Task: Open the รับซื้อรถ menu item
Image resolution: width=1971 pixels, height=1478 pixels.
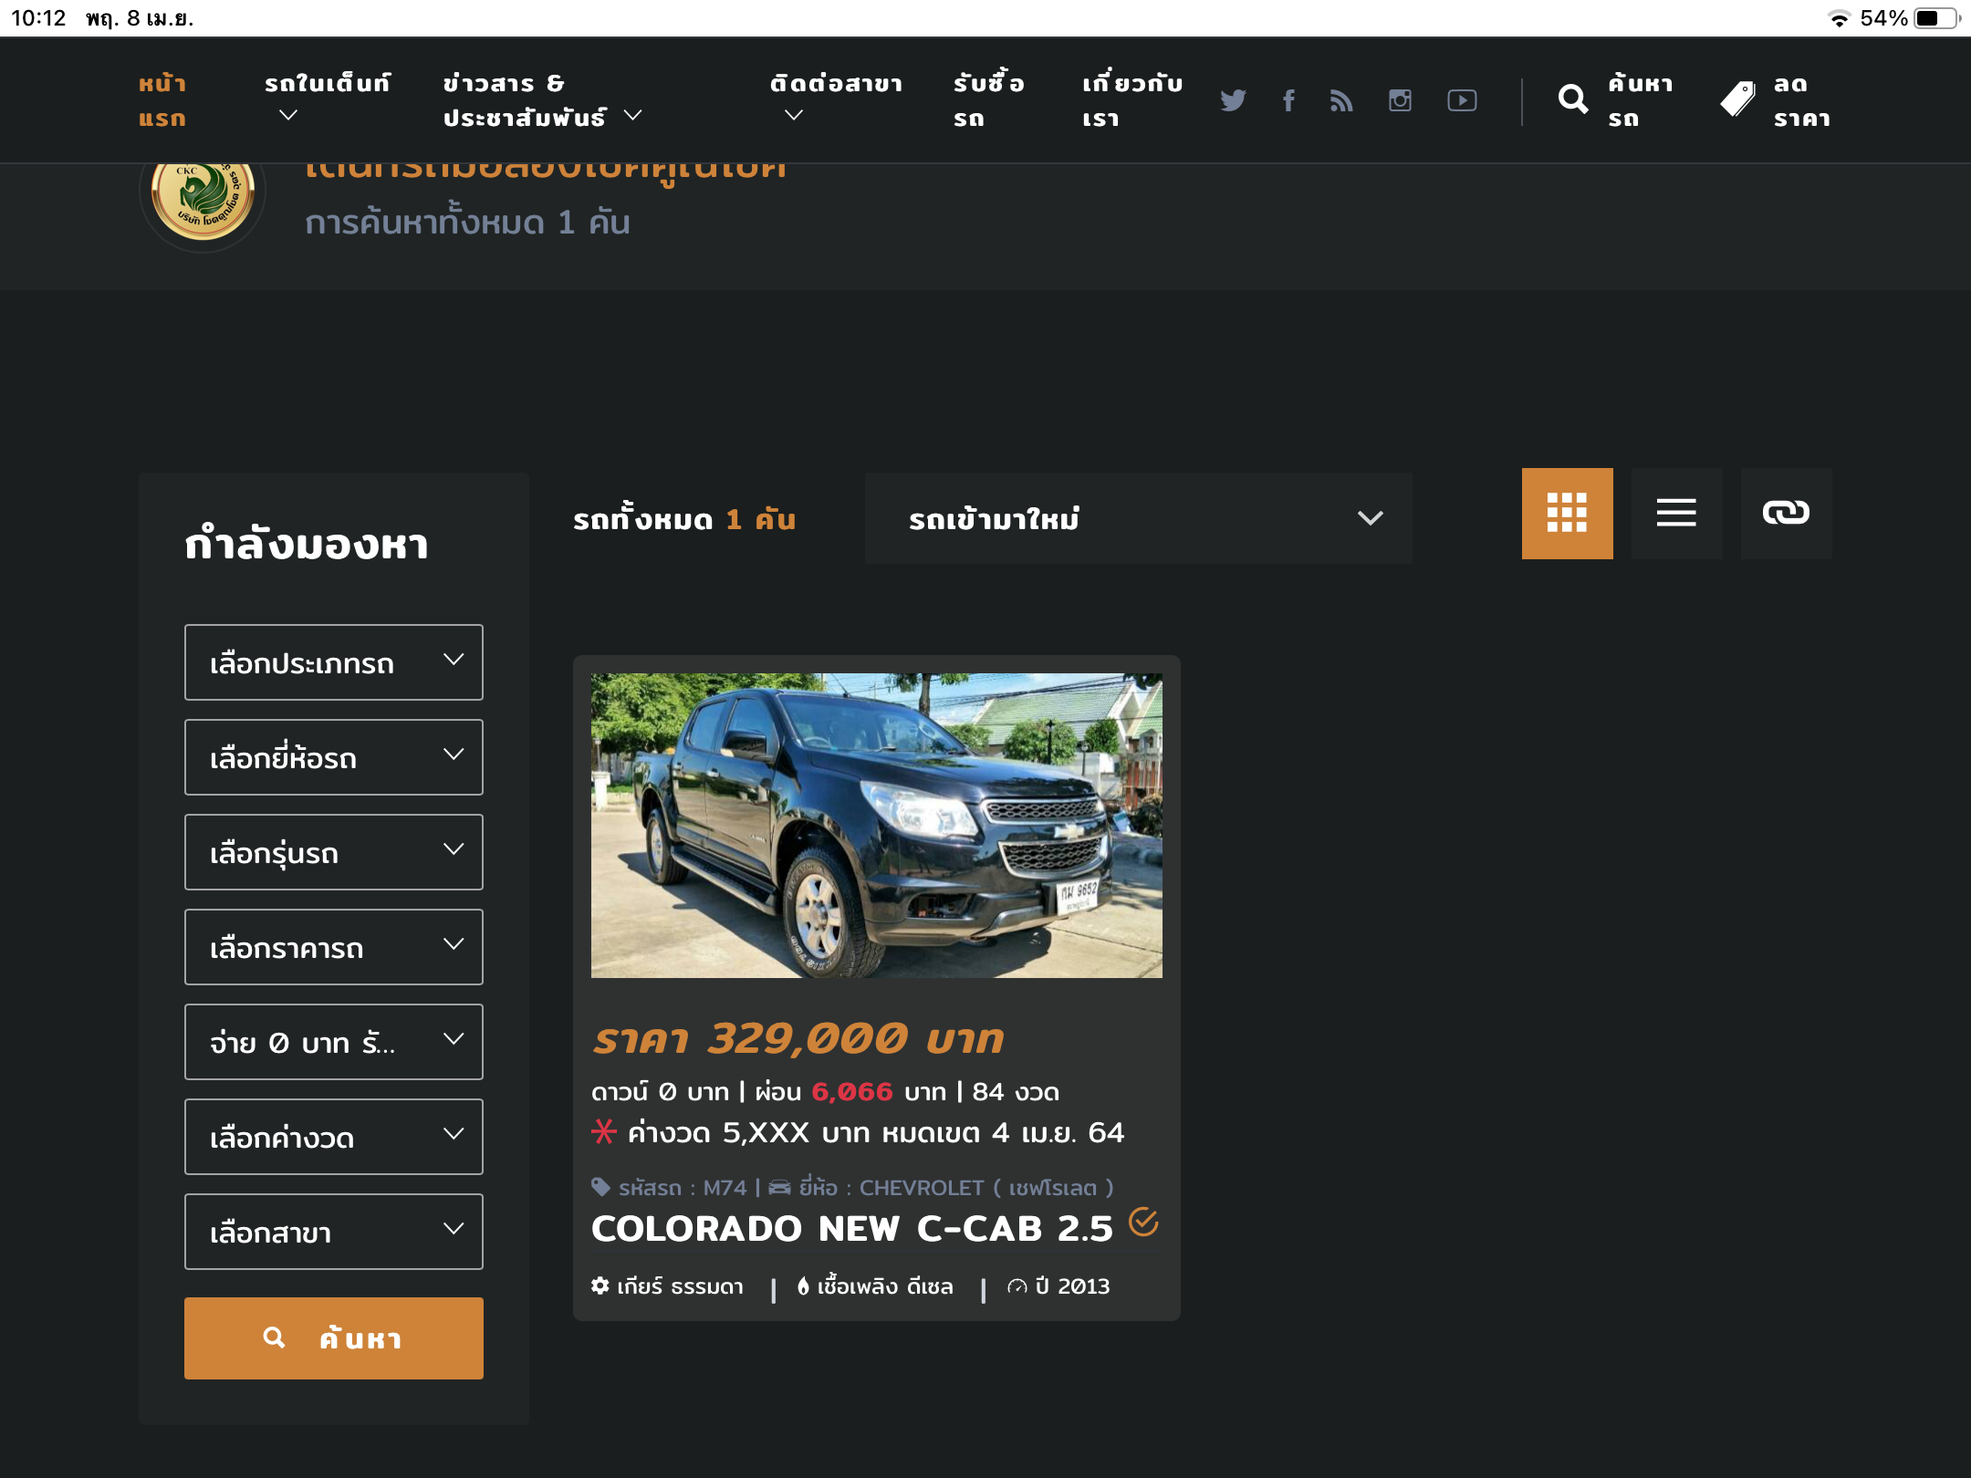Action: coord(988,100)
